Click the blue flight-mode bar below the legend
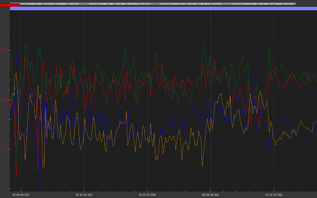 [161, 8]
